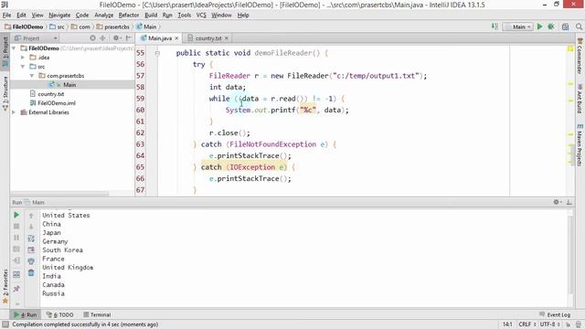This screenshot has width=585, height=329.
Task: Open the File menu
Action: pyautogui.click(x=6, y=15)
